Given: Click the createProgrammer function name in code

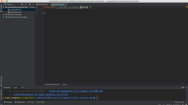Looking at the screenshot, I should click(68, 7).
